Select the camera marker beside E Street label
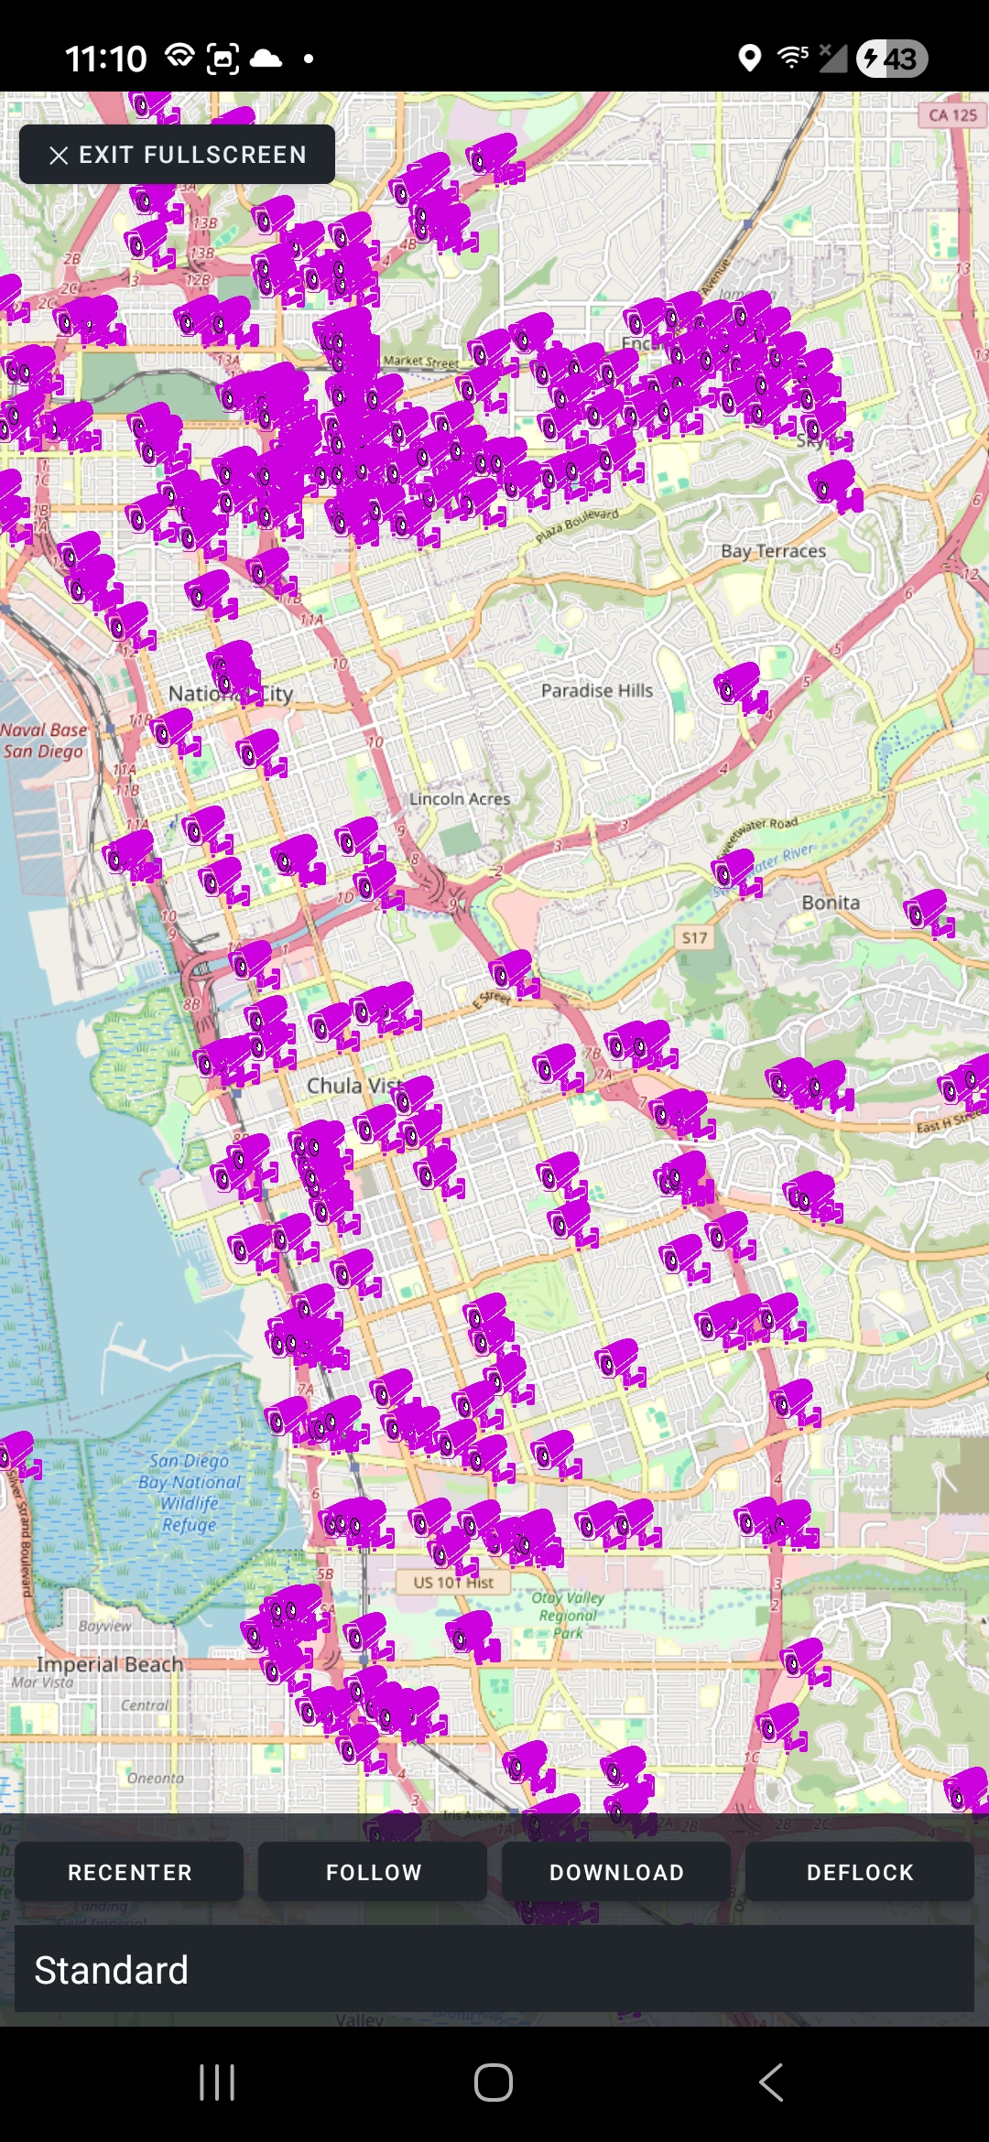 pos(514,972)
